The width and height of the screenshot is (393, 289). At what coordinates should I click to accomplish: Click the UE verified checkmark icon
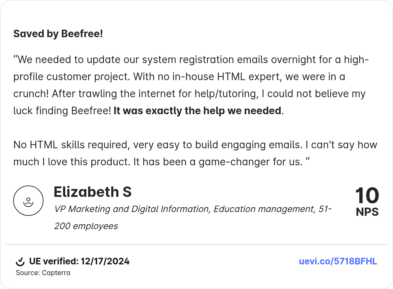click(20, 262)
